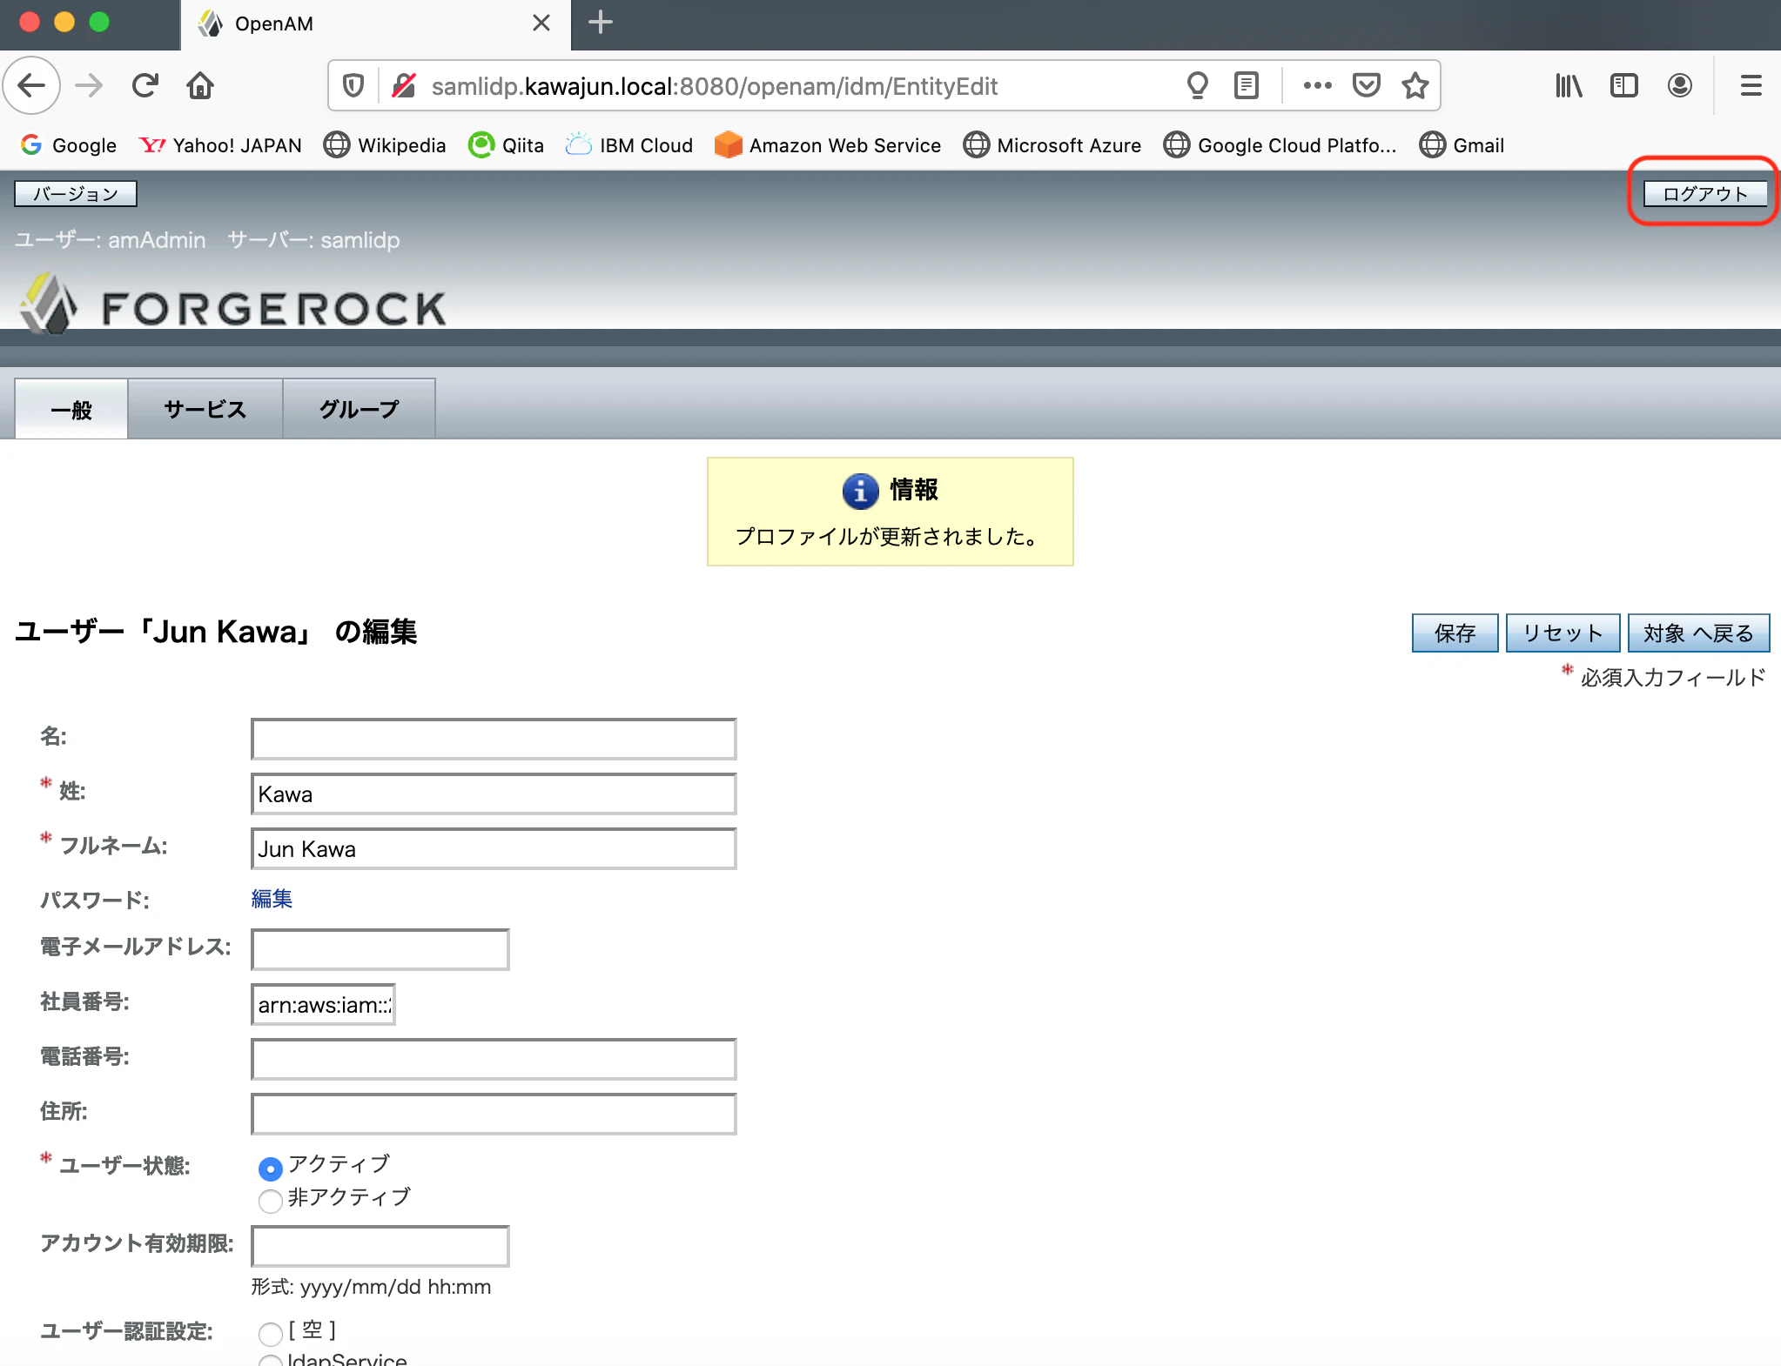The width and height of the screenshot is (1781, 1366).
Task: Open the page actions three-dots menu
Action: click(x=1317, y=85)
